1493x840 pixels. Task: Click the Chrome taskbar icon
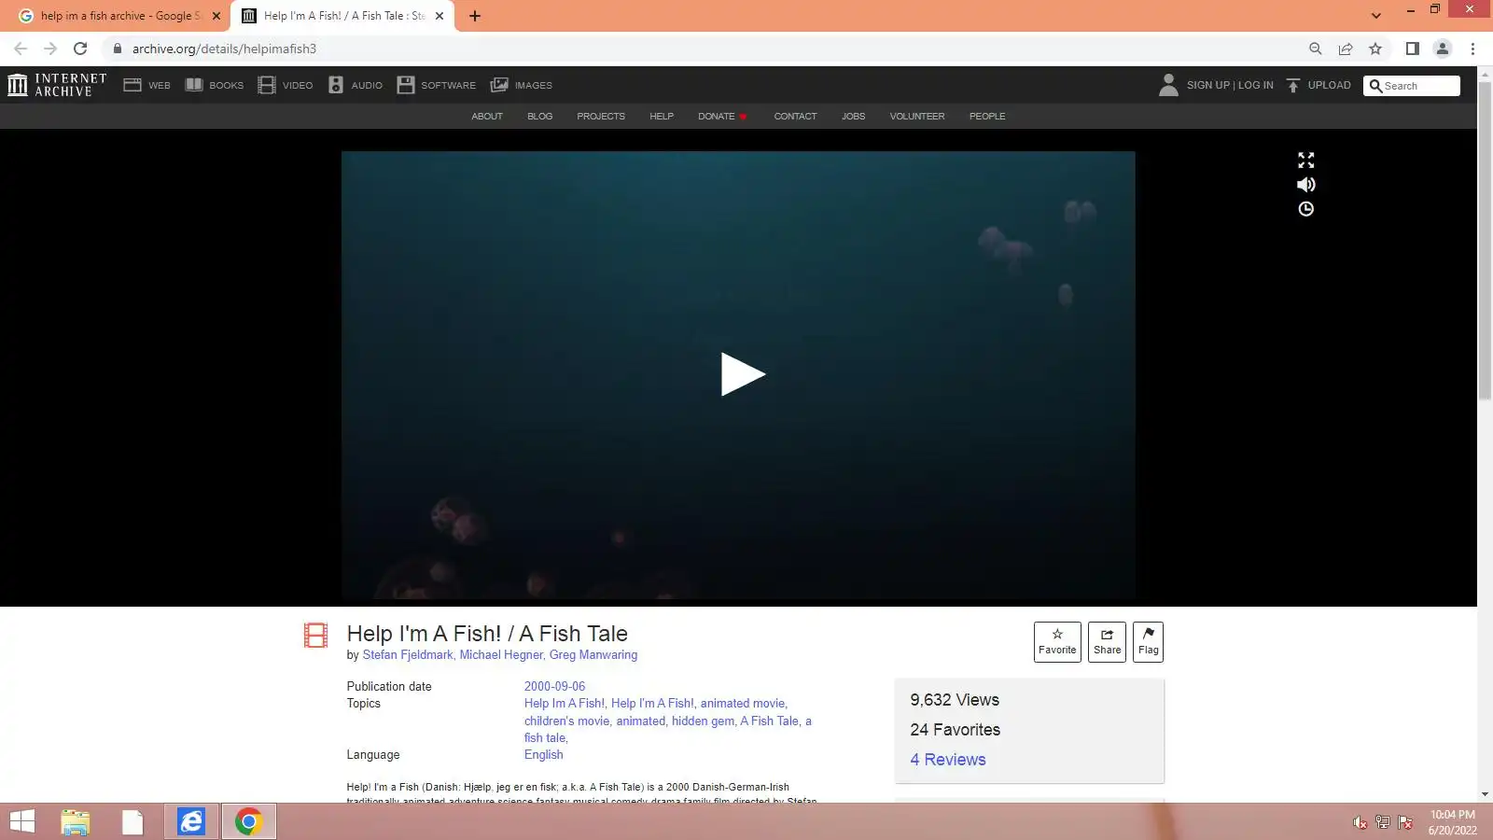[248, 821]
